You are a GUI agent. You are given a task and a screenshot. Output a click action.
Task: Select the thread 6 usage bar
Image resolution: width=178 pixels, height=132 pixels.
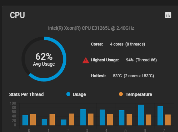(x=141, y=115)
